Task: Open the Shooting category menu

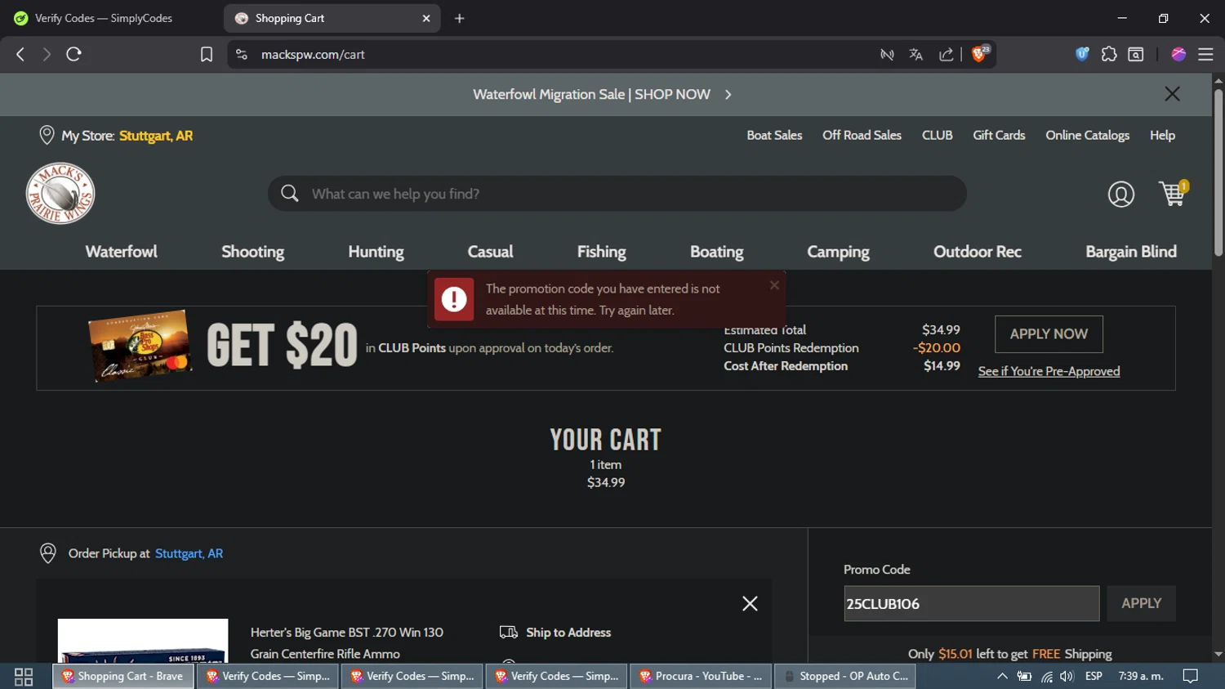Action: [253, 252]
